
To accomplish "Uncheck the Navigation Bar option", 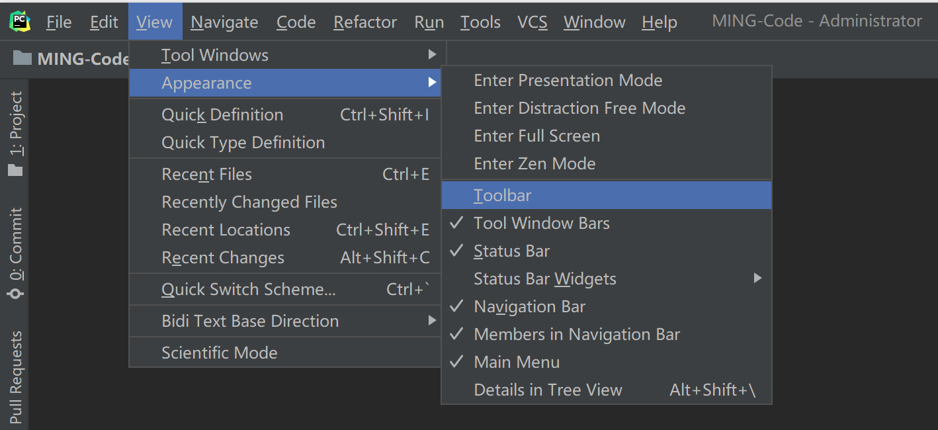I will (x=529, y=307).
